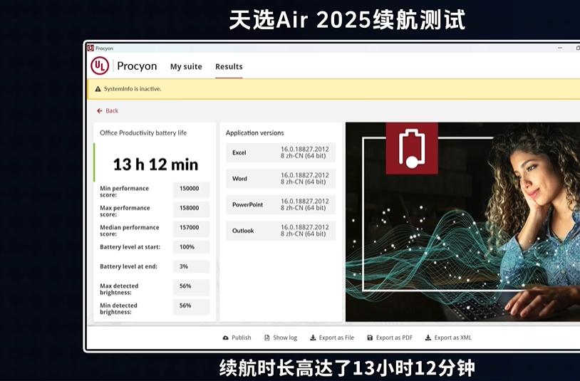
Task: Click the Show log document icon
Action: tap(267, 338)
